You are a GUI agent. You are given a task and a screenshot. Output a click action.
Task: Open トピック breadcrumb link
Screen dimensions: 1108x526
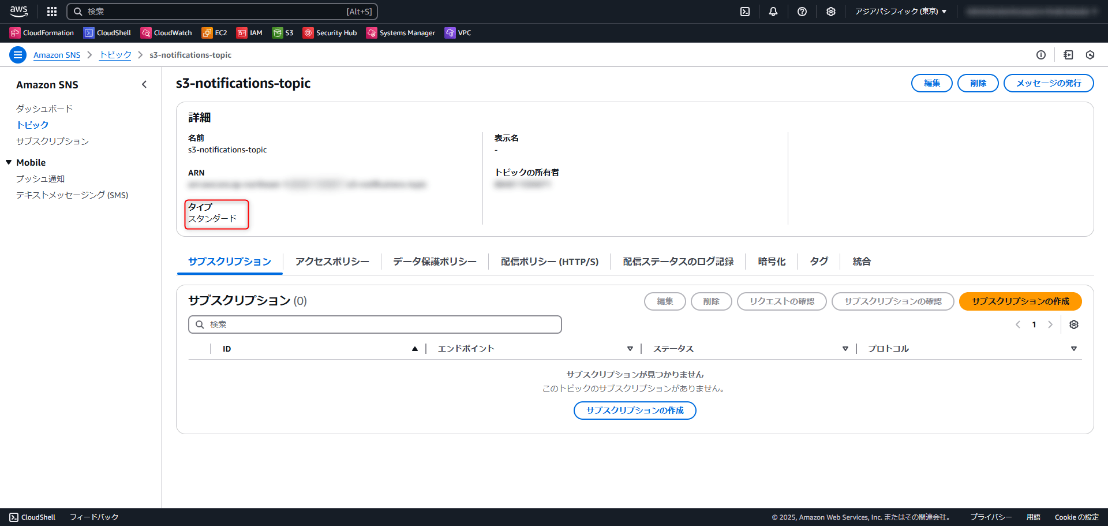click(115, 55)
